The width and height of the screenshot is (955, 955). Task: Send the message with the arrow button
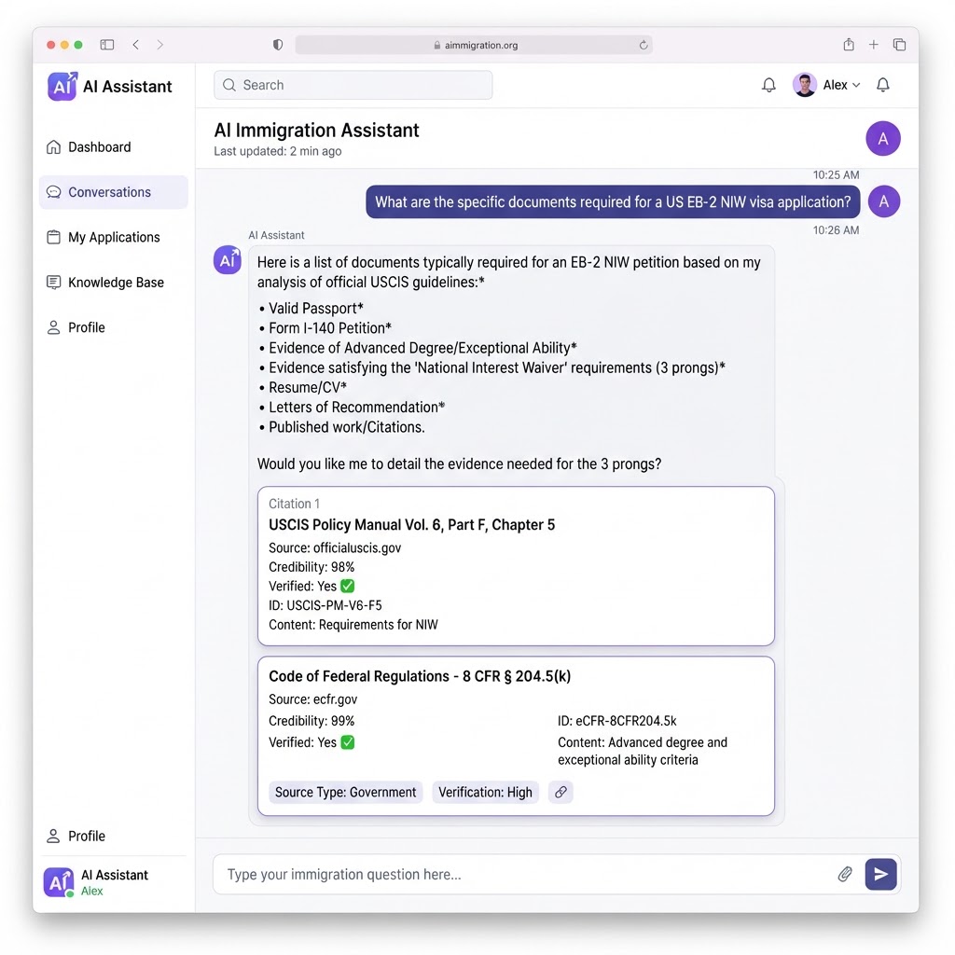pos(880,874)
